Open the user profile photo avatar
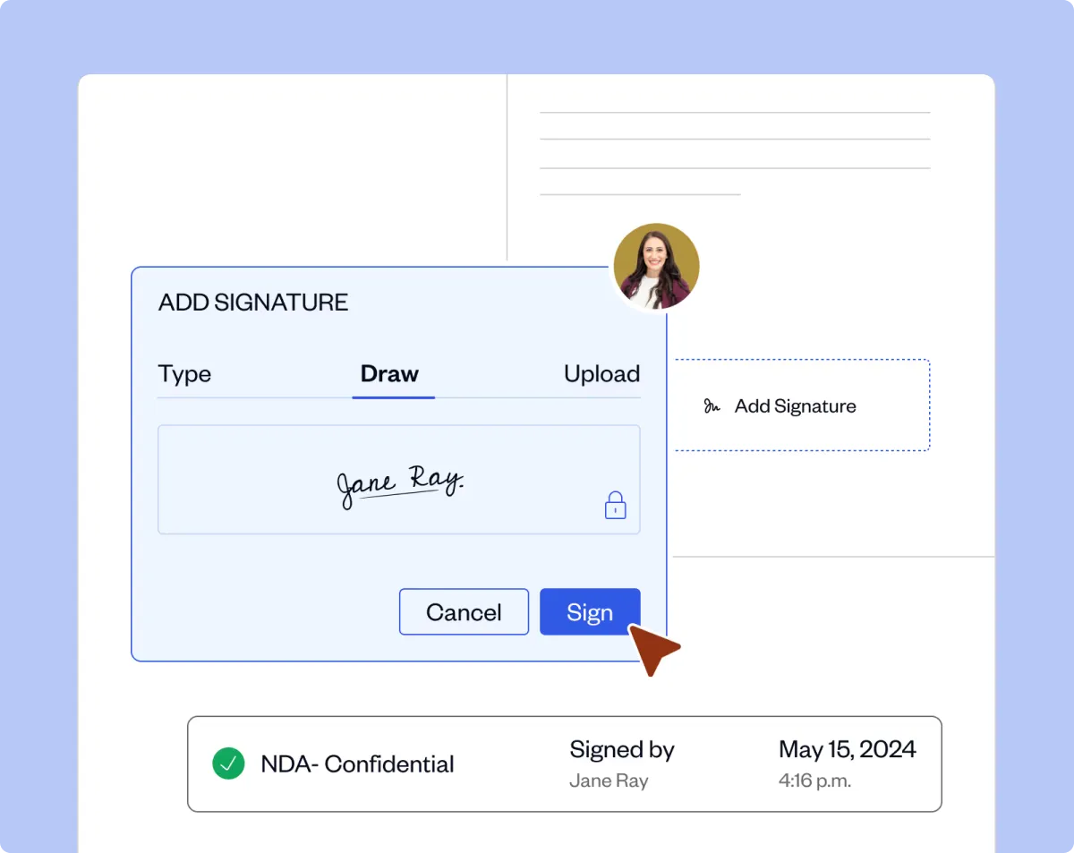The image size is (1074, 853). tap(656, 267)
